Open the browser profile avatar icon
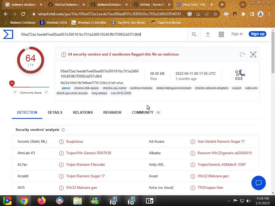275x206 pixels. 260,14
